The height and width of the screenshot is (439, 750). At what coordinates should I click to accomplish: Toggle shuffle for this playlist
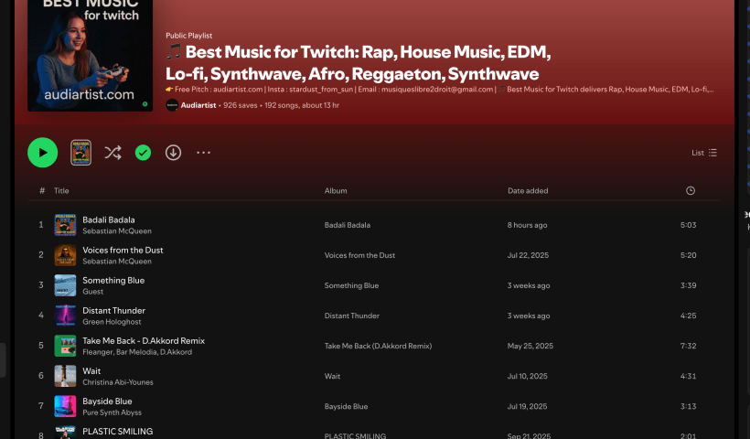click(112, 153)
